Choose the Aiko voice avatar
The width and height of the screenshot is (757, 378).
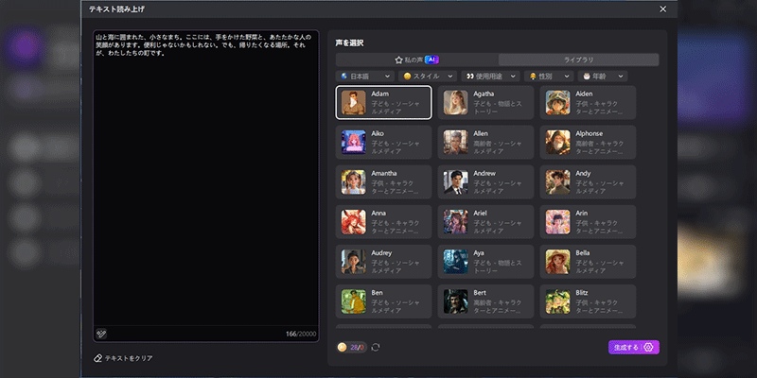(353, 143)
